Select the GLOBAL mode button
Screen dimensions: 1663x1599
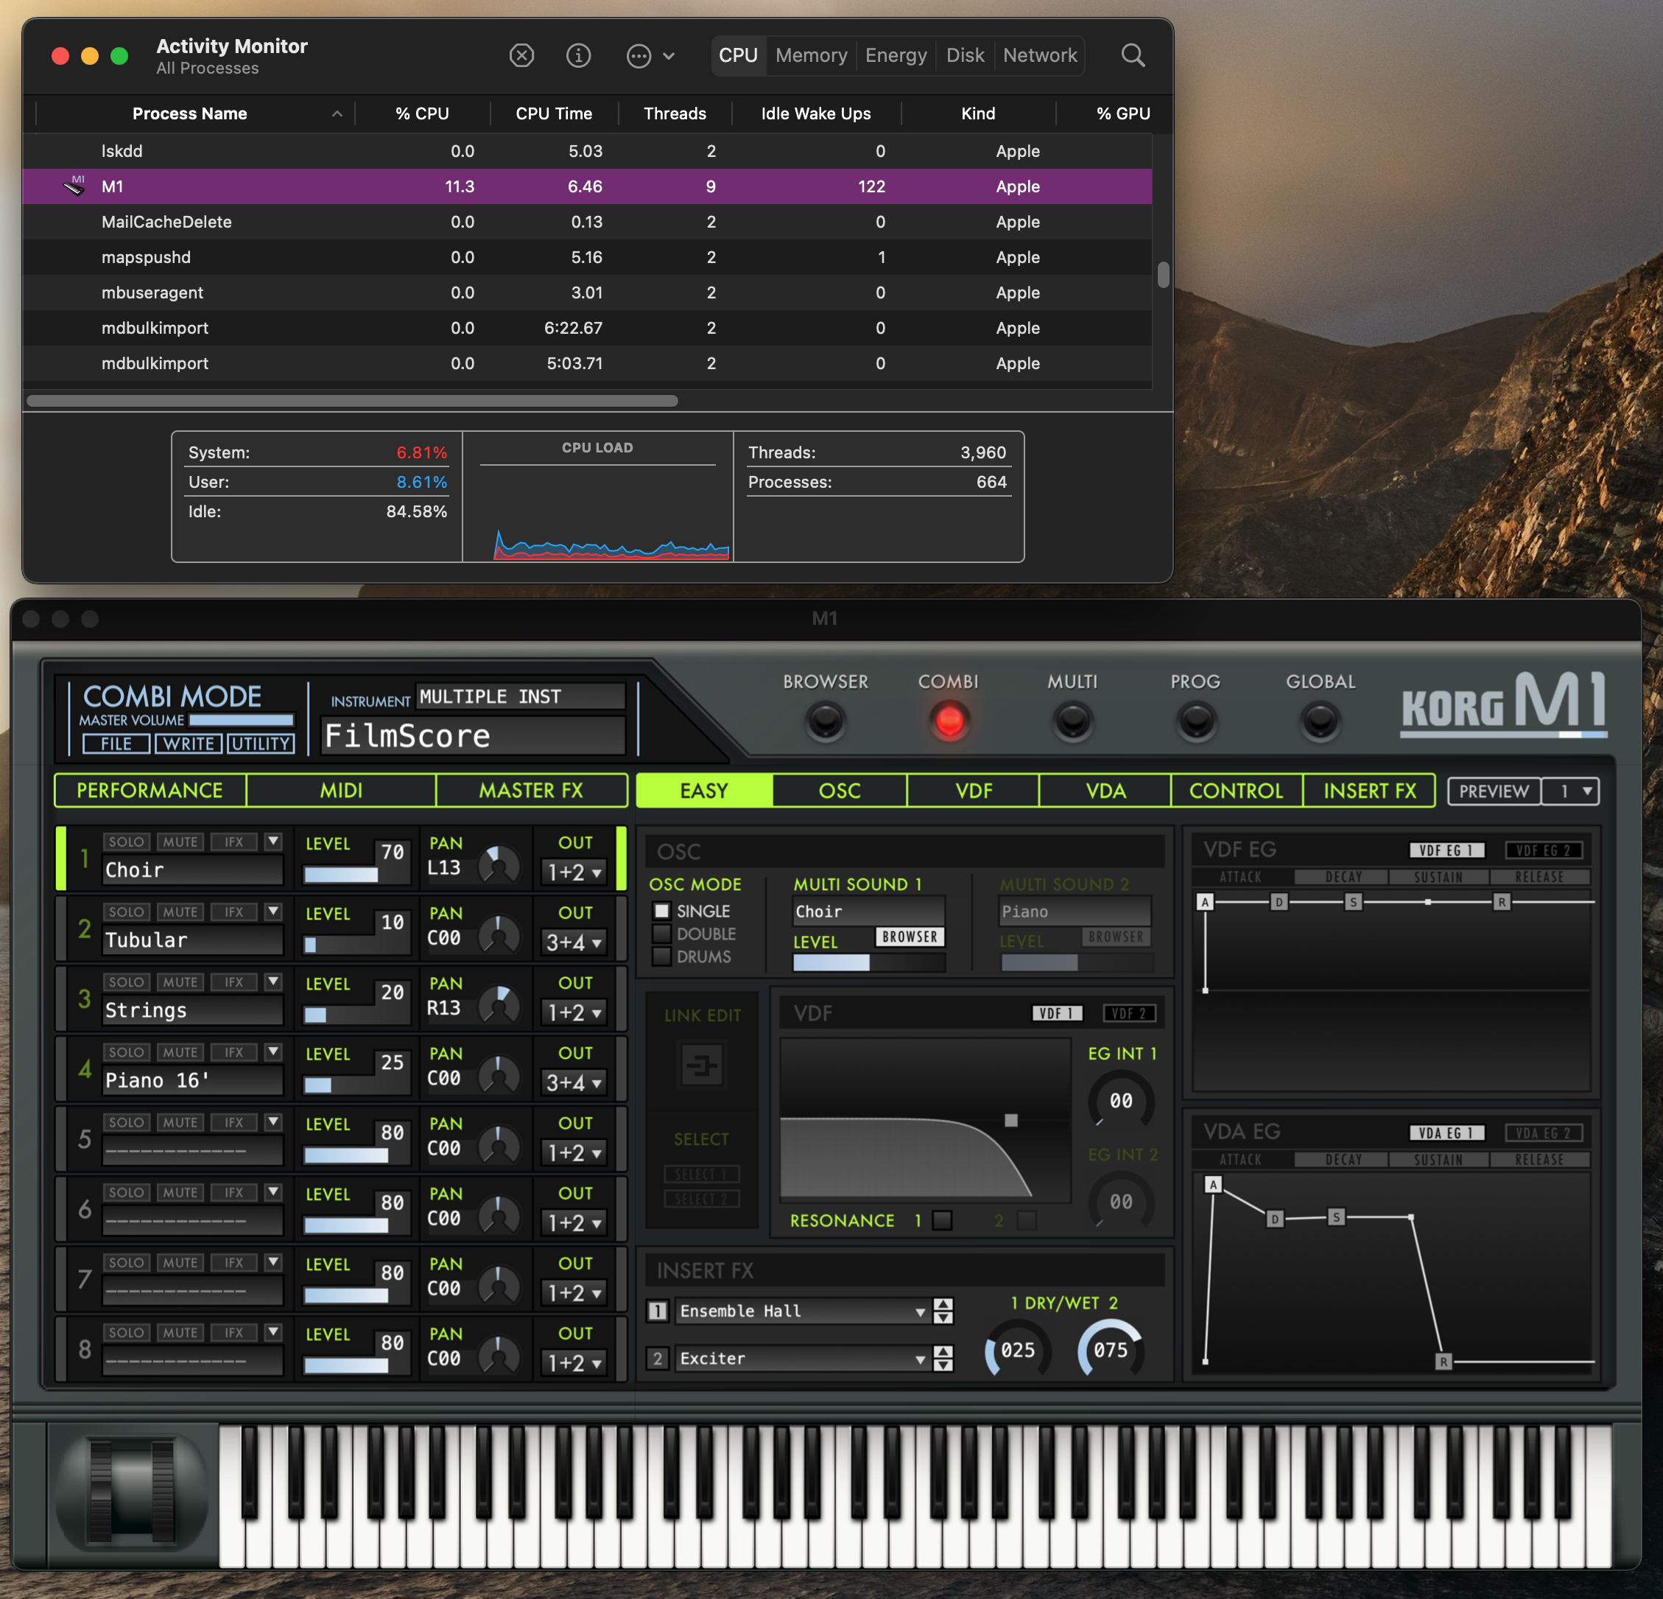tap(1321, 721)
